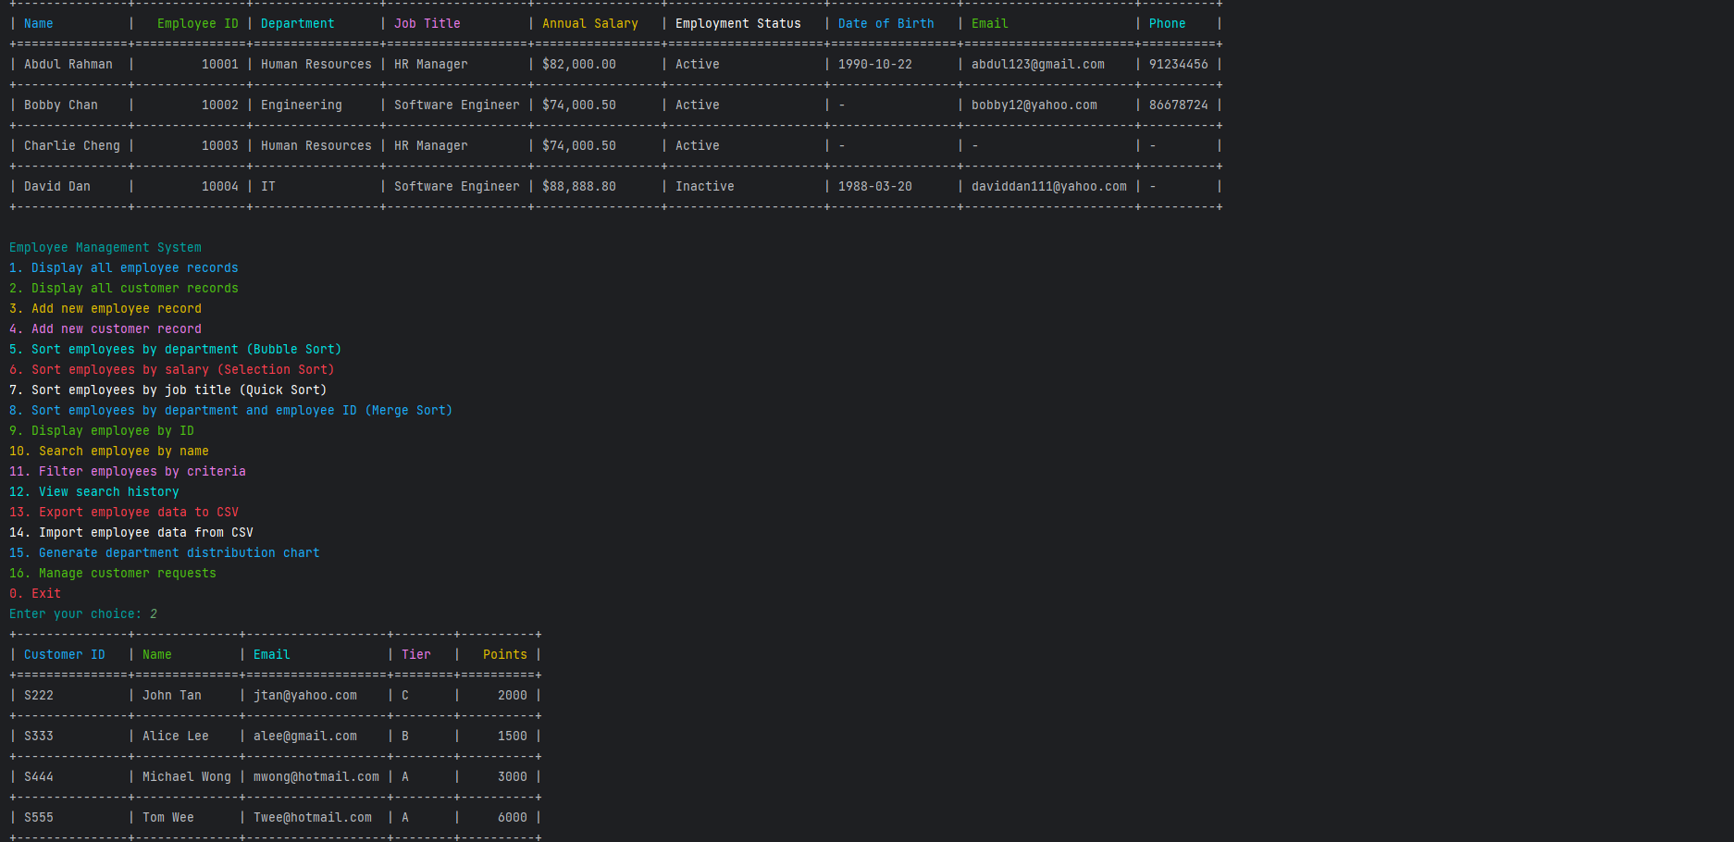This screenshot has height=842, width=1734.
Task: Click the email daviddan111@yahoo.com
Action: (1049, 186)
